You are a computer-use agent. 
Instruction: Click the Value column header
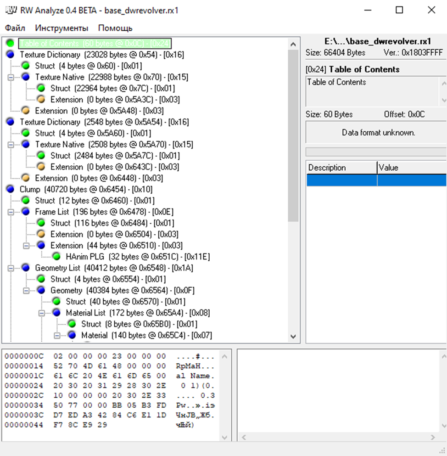coord(412,168)
